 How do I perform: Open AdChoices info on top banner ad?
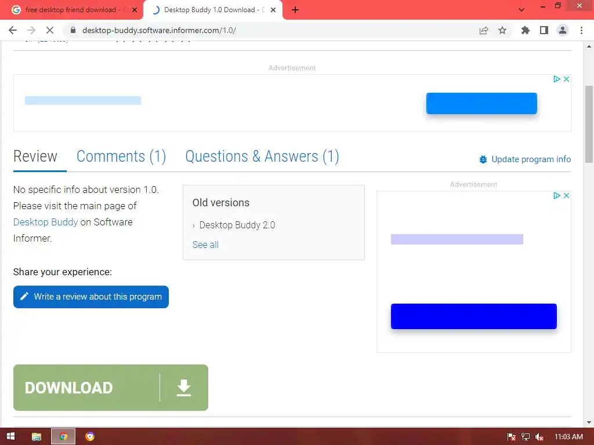click(557, 79)
